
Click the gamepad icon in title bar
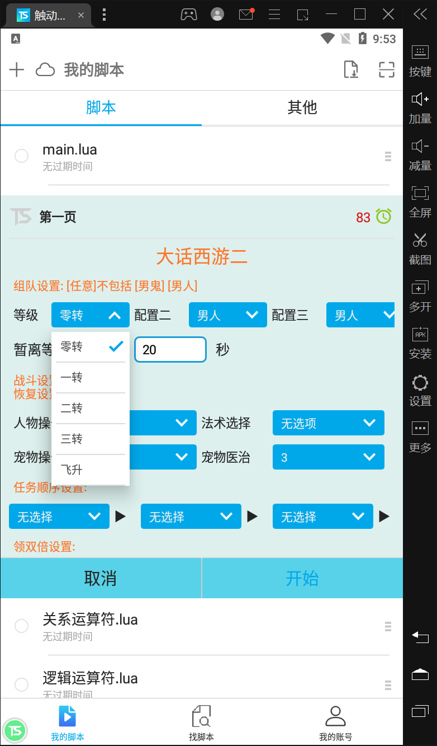pos(189,15)
